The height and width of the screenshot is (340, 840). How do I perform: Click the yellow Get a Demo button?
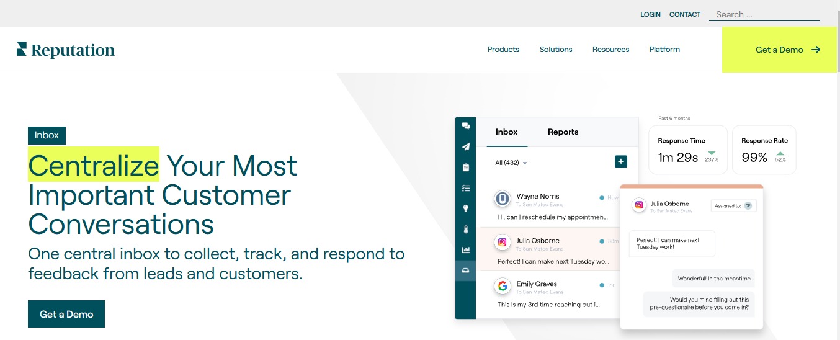pos(780,50)
